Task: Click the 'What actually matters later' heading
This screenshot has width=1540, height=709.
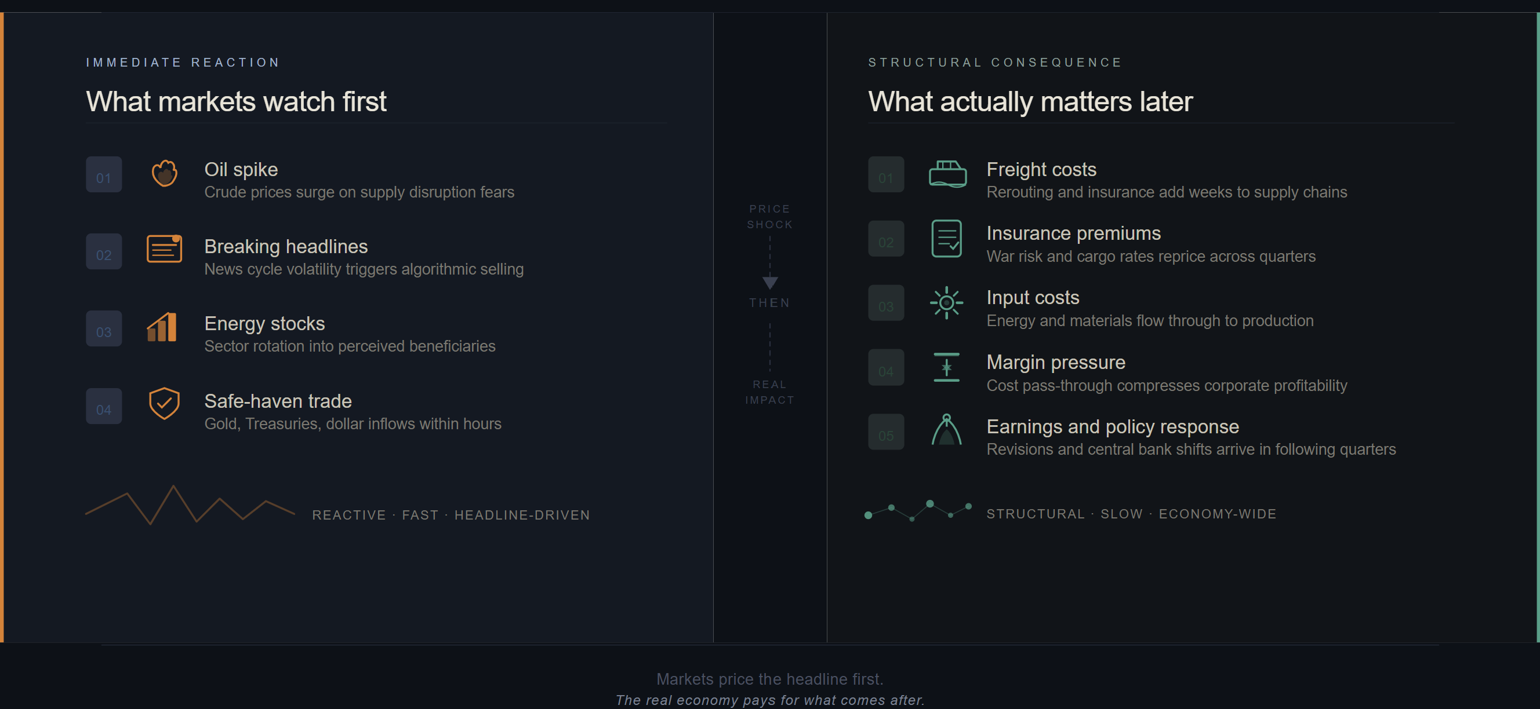Action: point(1030,101)
